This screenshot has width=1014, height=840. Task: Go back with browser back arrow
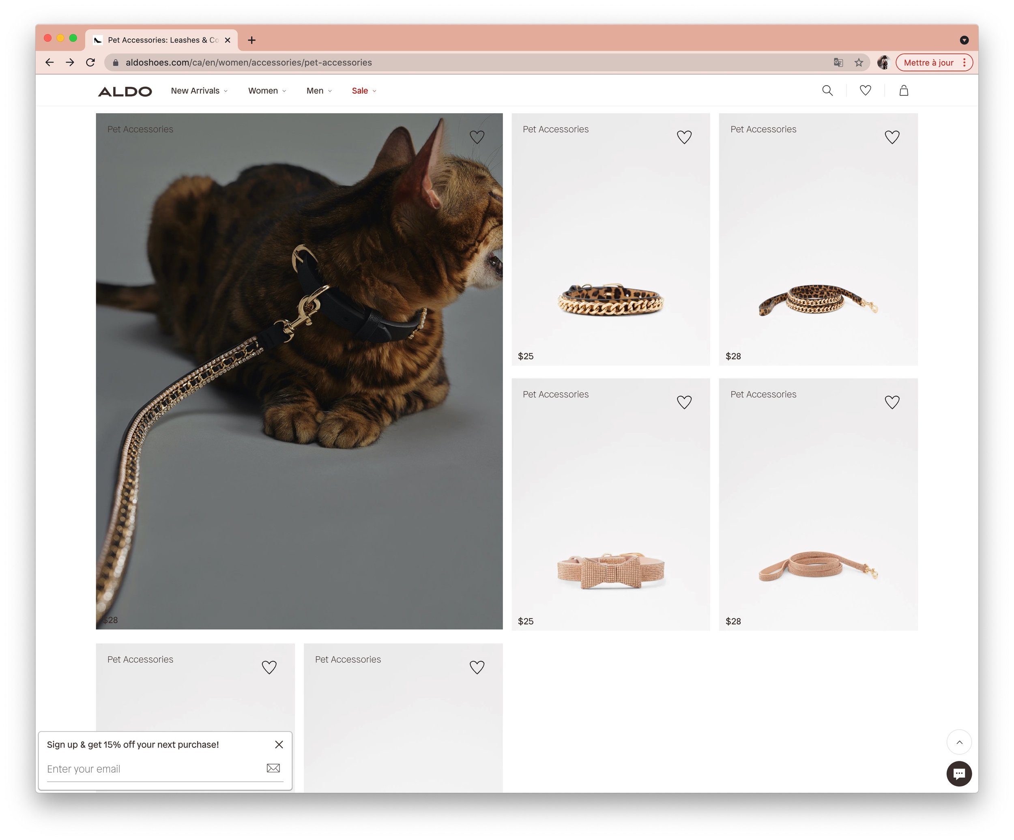click(49, 62)
